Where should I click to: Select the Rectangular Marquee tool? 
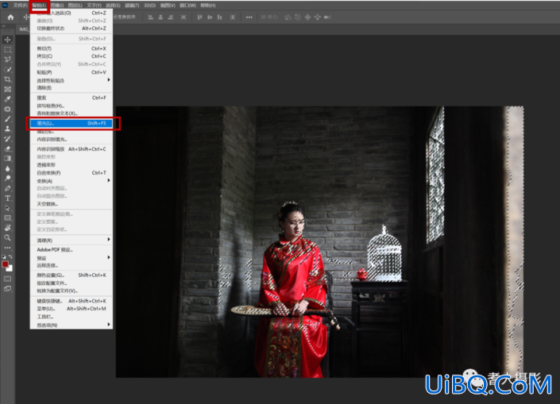point(7,50)
